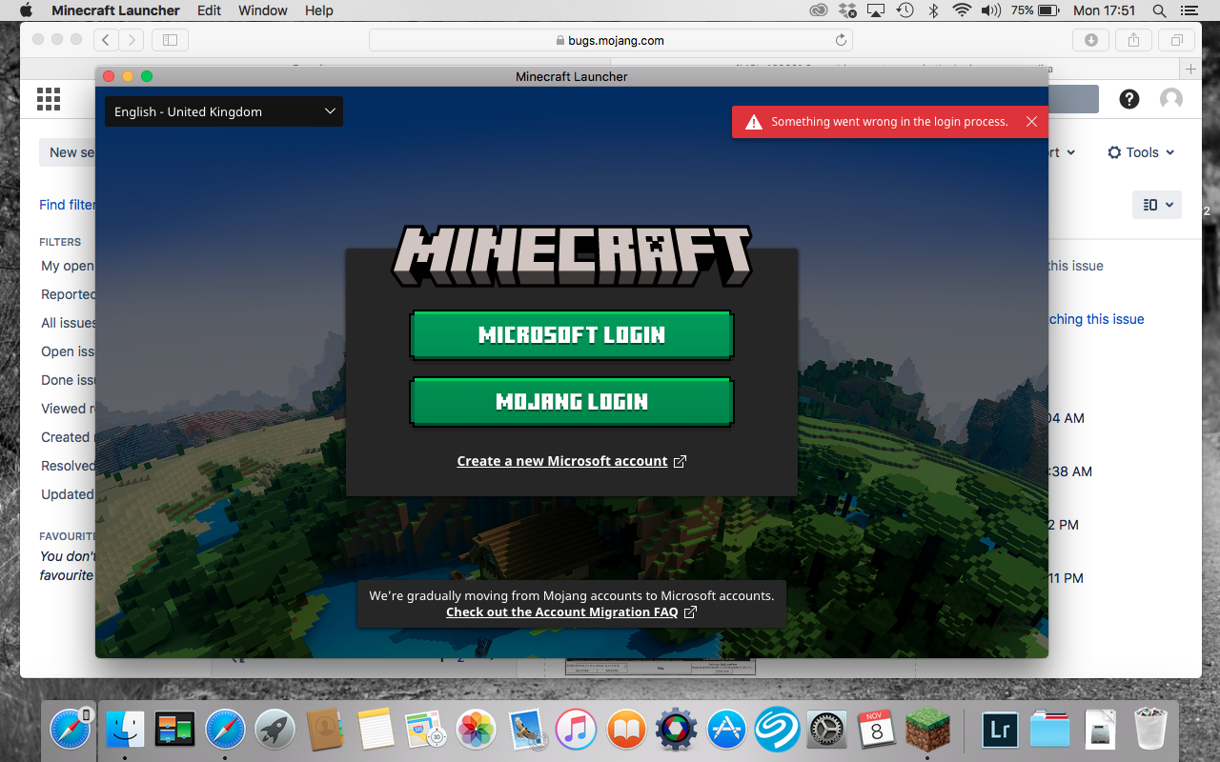Click the Find filters link in Jira sidebar
The image size is (1220, 762).
pyautogui.click(x=67, y=205)
